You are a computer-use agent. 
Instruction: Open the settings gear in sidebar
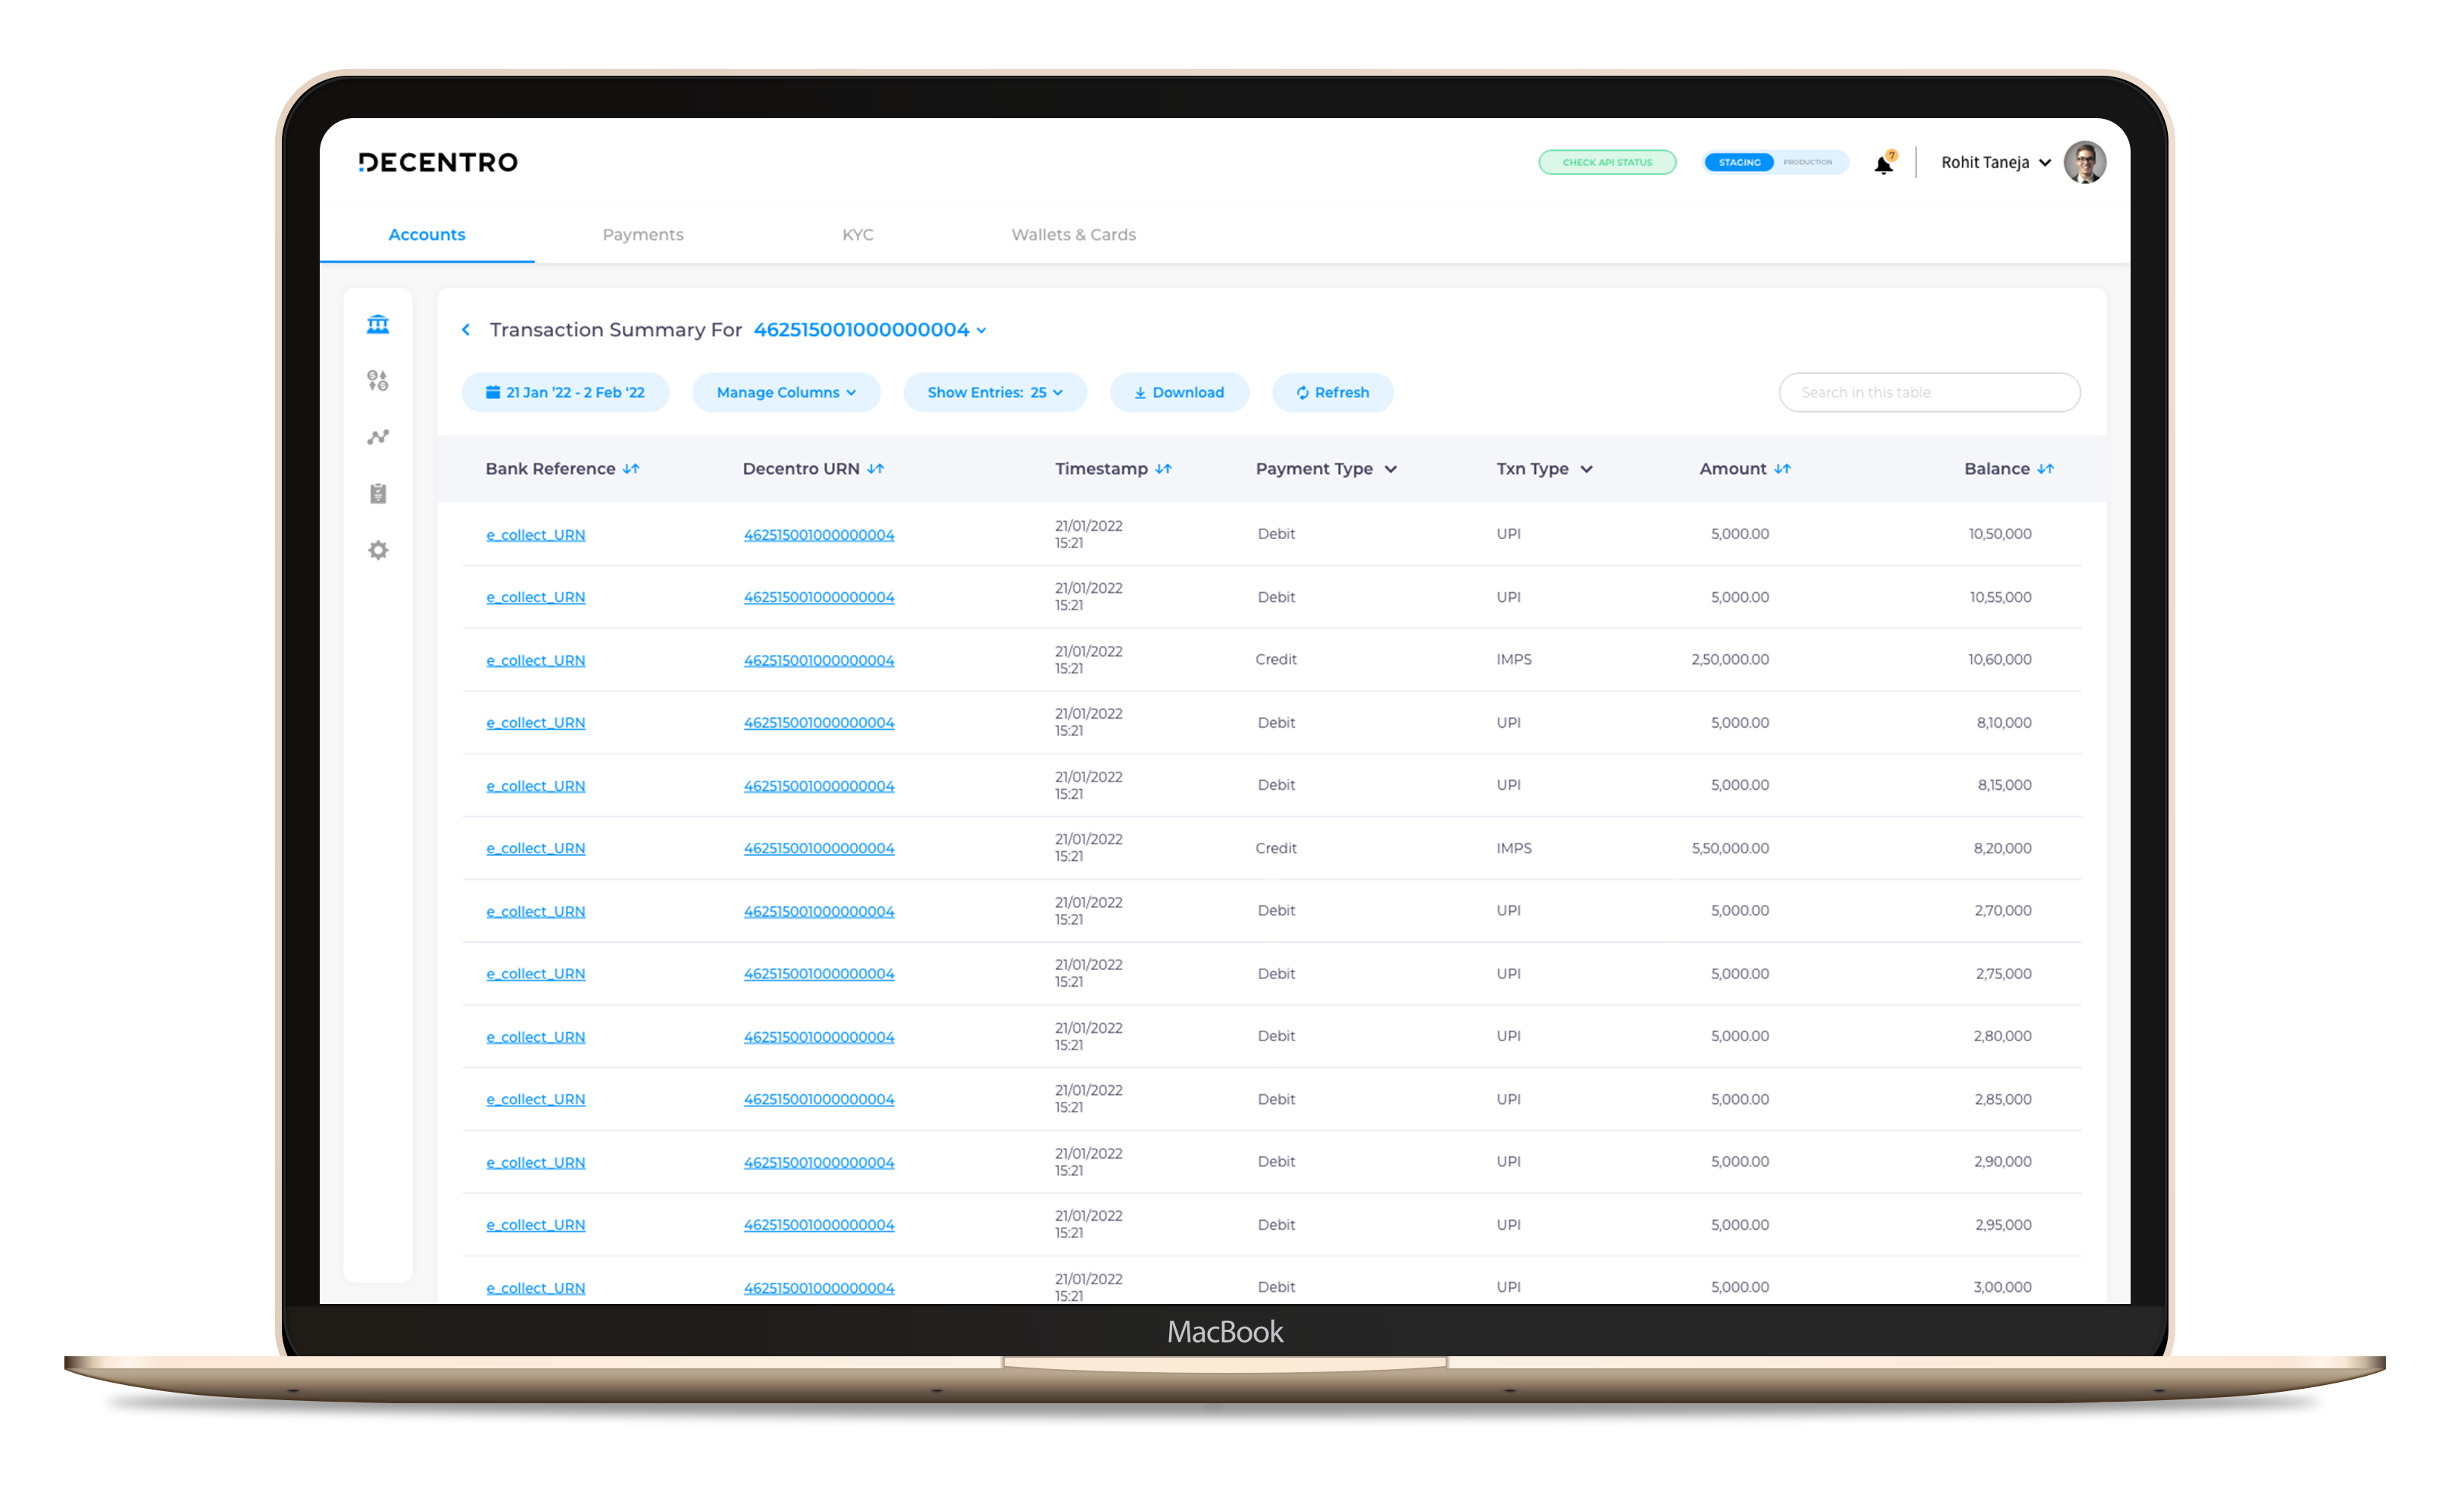378,550
